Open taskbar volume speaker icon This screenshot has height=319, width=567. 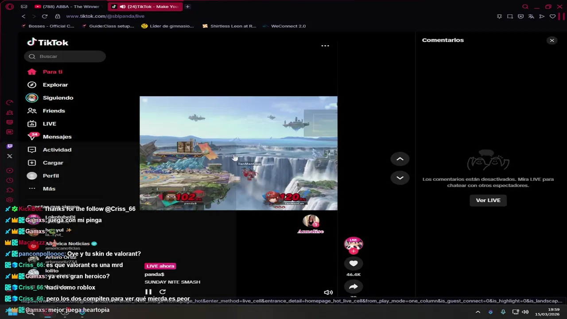(525, 312)
